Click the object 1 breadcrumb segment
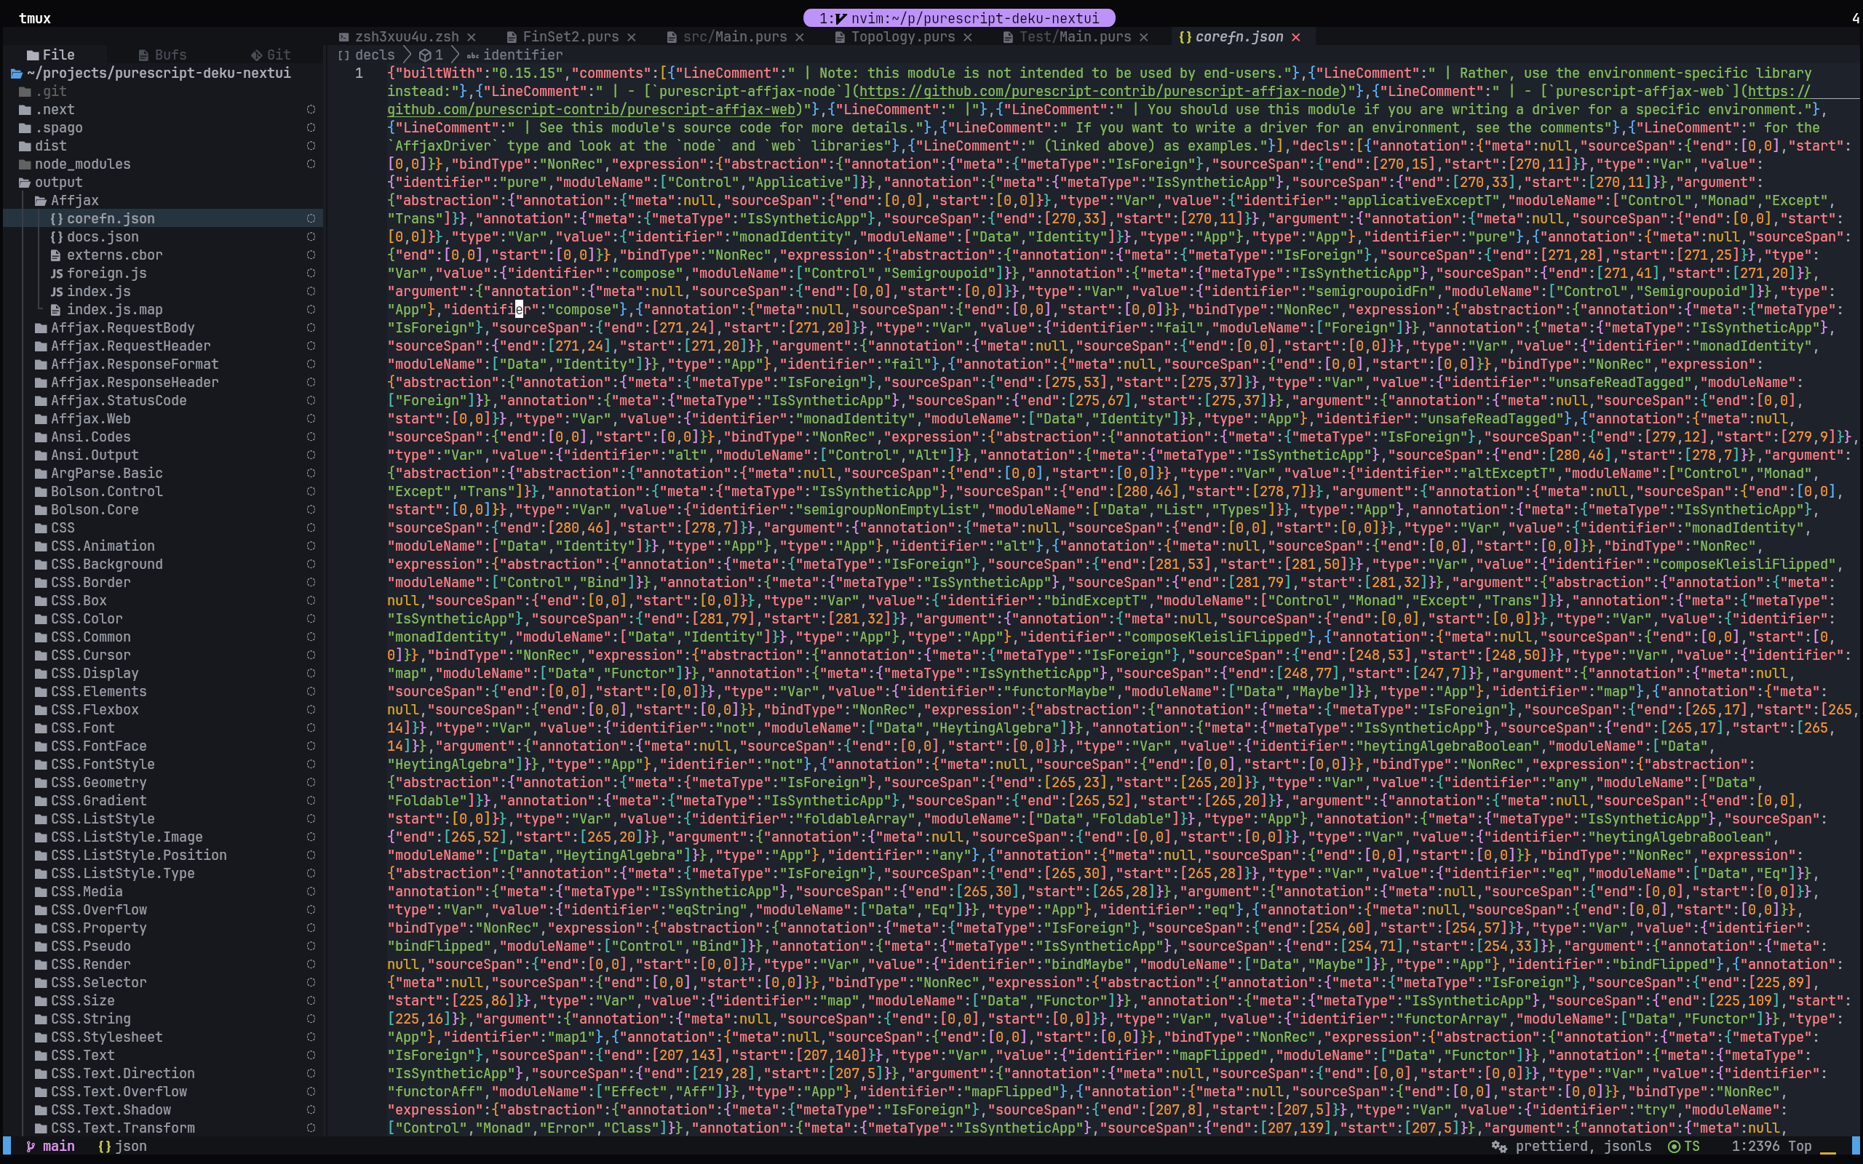 (x=431, y=55)
